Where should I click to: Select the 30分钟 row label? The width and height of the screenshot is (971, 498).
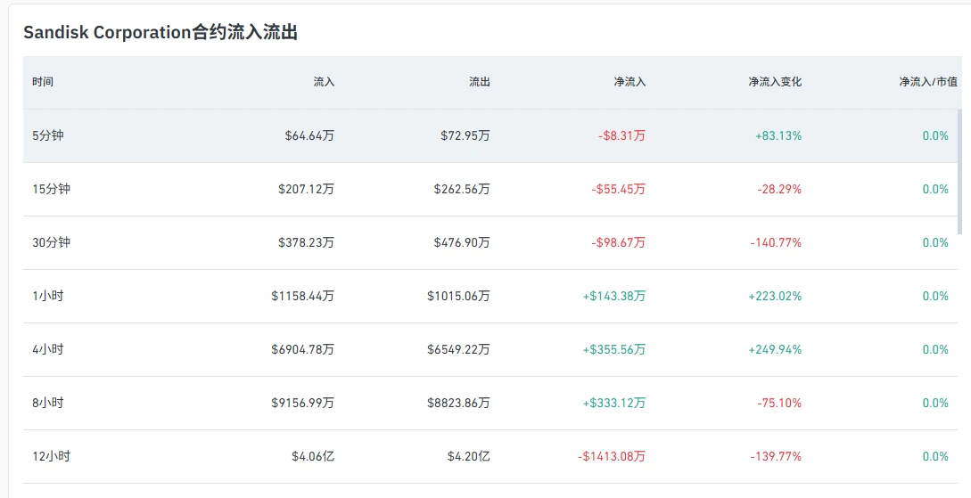(52, 242)
